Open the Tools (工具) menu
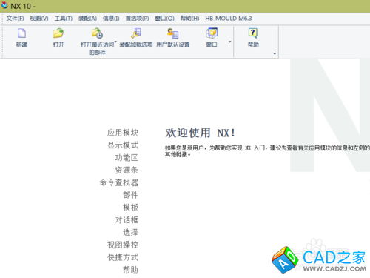This screenshot has height=278, width=370. point(63,19)
